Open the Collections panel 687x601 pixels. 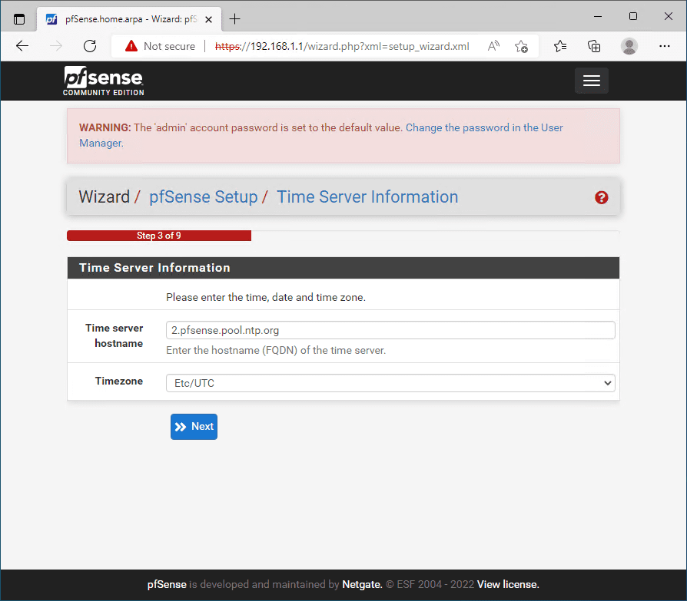point(594,46)
